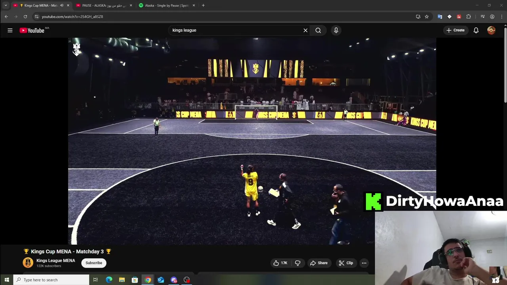Open YouTube notifications bell
This screenshot has height=285, width=507.
476,30
